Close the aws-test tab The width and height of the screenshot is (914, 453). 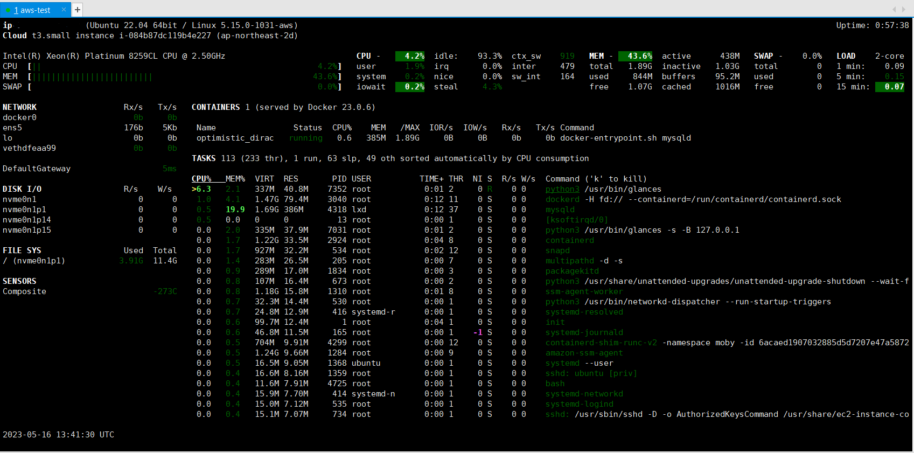tap(64, 10)
